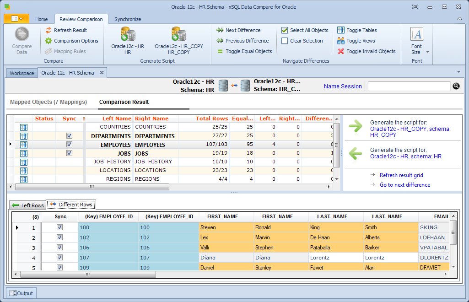Click the table icon in the DEPARTMENTS row
The height and width of the screenshot is (302, 469).
24,136
